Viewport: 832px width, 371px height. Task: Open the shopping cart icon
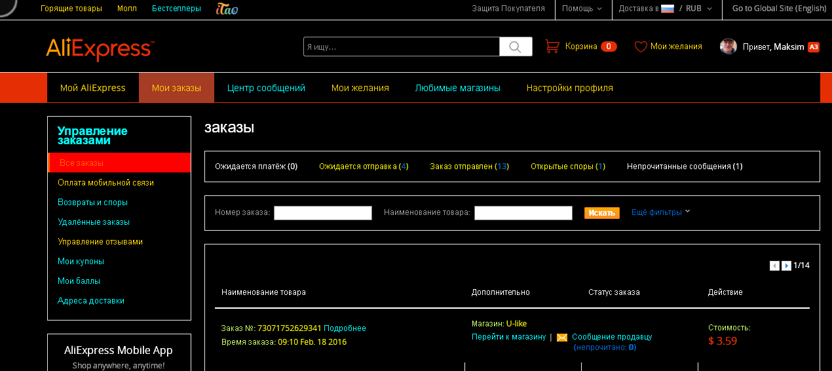[552, 47]
